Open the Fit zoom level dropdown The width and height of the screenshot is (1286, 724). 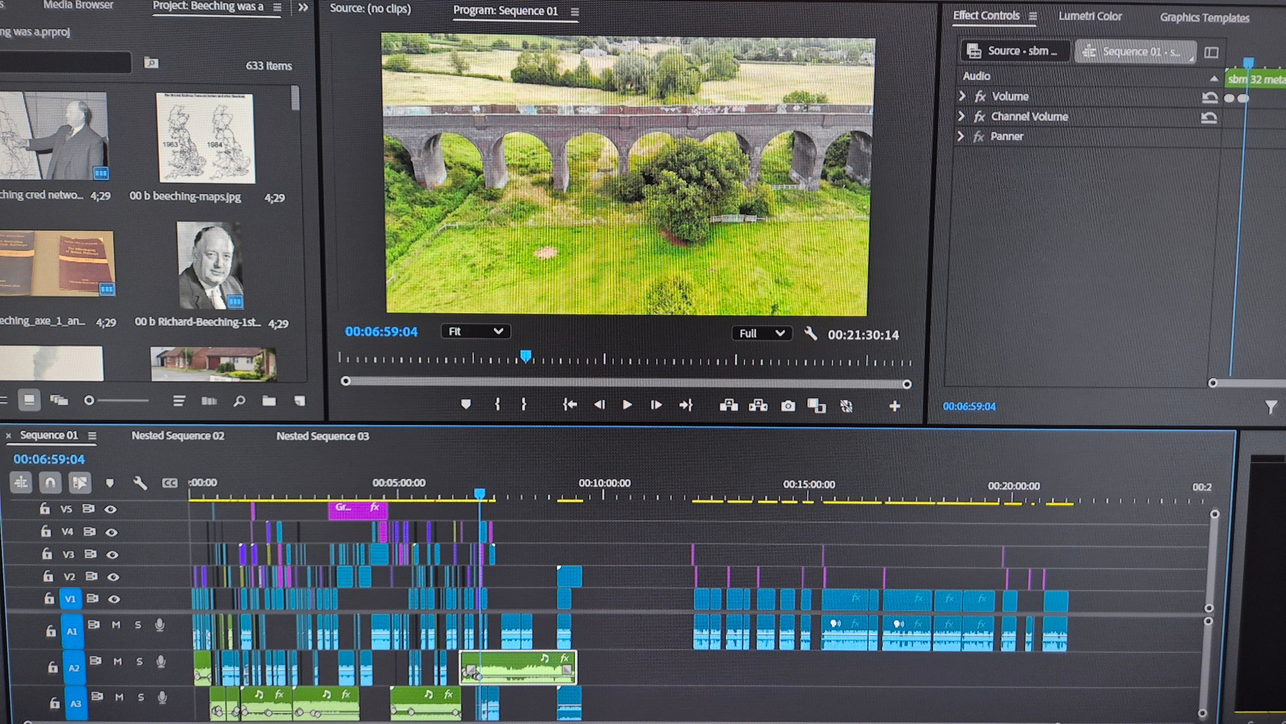pyautogui.click(x=475, y=331)
